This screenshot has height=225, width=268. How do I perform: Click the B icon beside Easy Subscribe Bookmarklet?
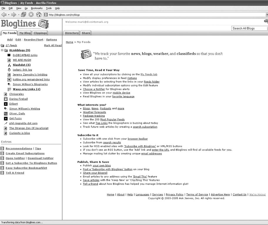point(2,168)
